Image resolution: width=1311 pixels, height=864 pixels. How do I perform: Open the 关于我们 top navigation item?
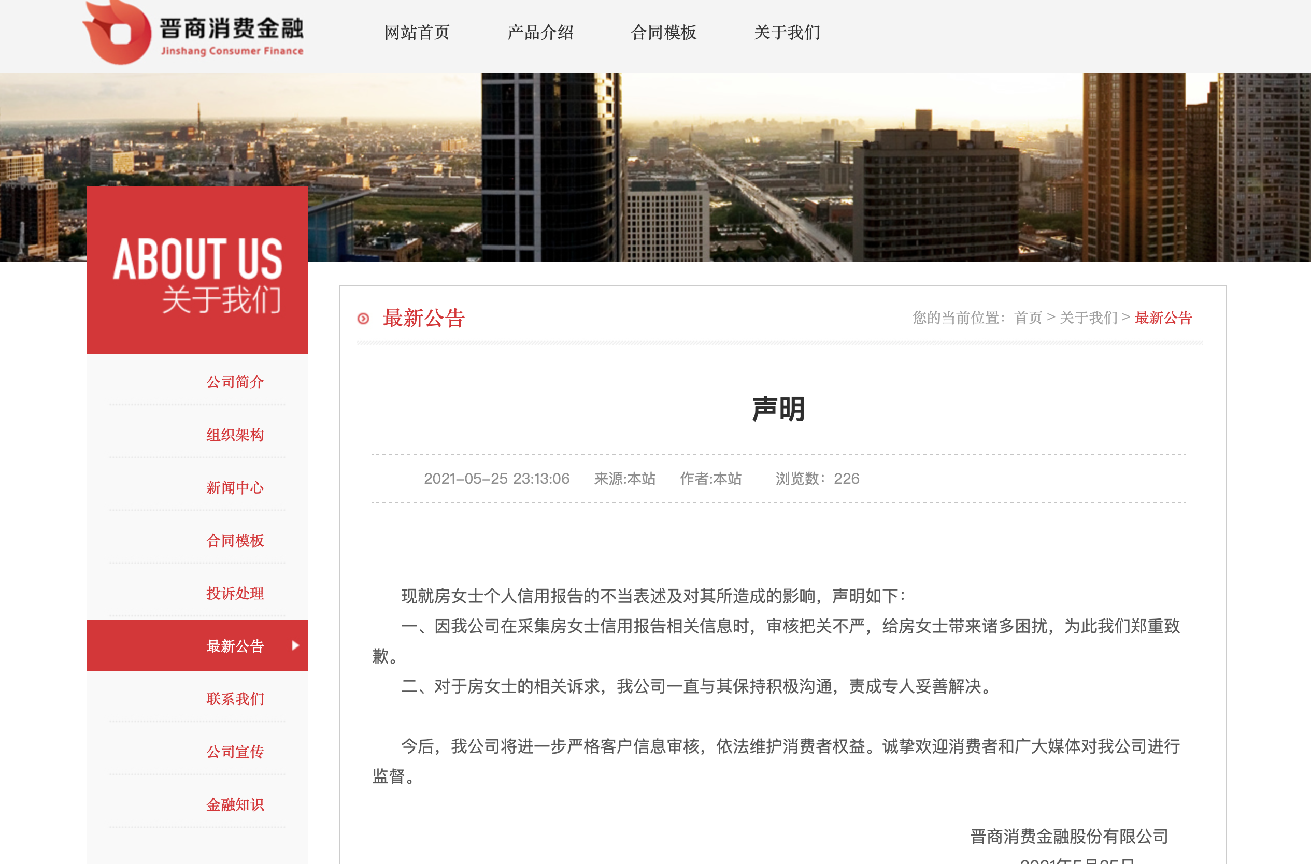click(x=789, y=33)
